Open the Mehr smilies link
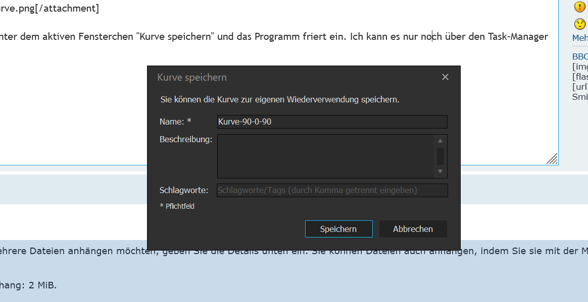 580,38
